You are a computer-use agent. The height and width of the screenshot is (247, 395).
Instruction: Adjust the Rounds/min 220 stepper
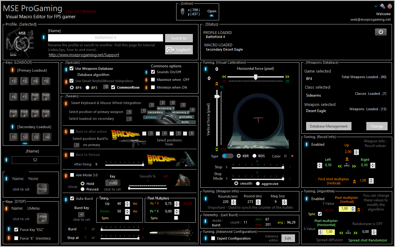pyautogui.click(x=234, y=202)
